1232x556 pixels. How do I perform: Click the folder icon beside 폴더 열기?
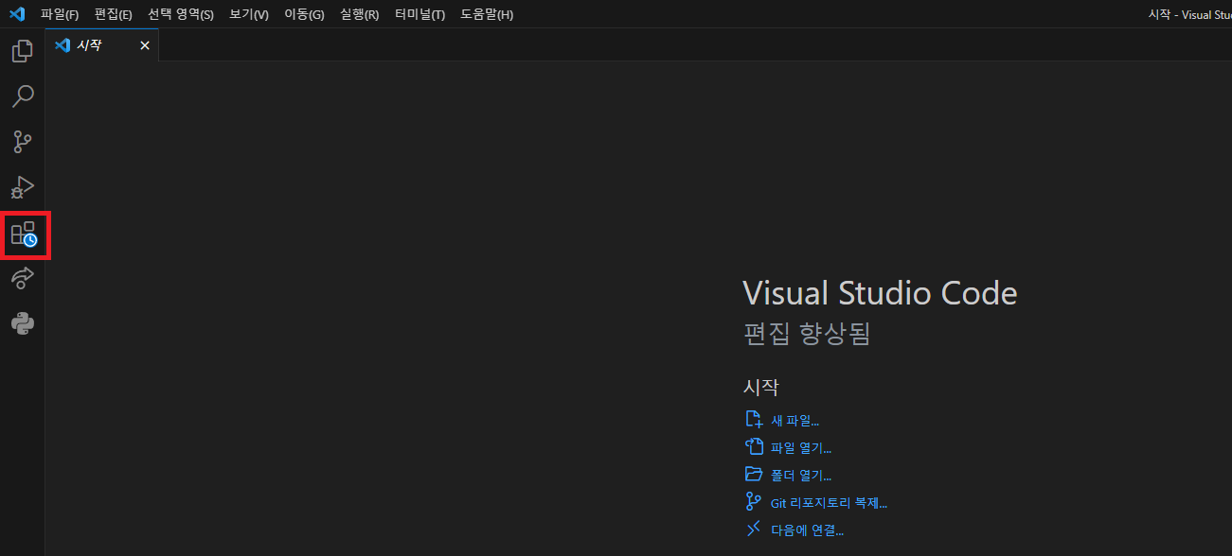coord(754,474)
